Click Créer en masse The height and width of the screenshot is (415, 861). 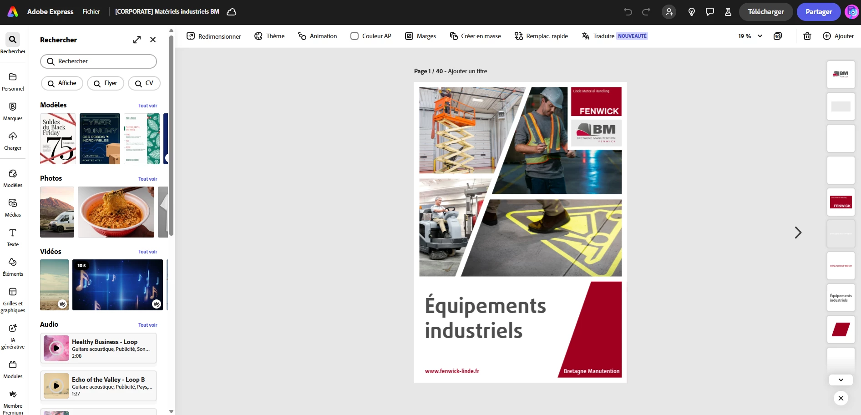(x=475, y=36)
